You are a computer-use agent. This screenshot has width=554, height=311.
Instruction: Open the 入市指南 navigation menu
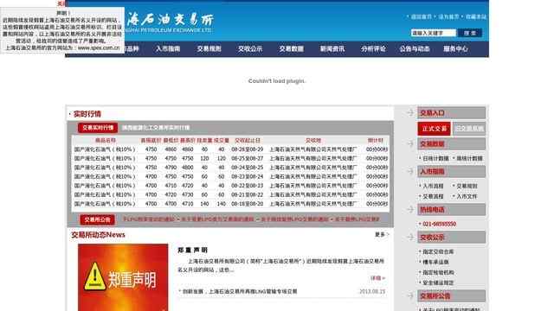168,48
